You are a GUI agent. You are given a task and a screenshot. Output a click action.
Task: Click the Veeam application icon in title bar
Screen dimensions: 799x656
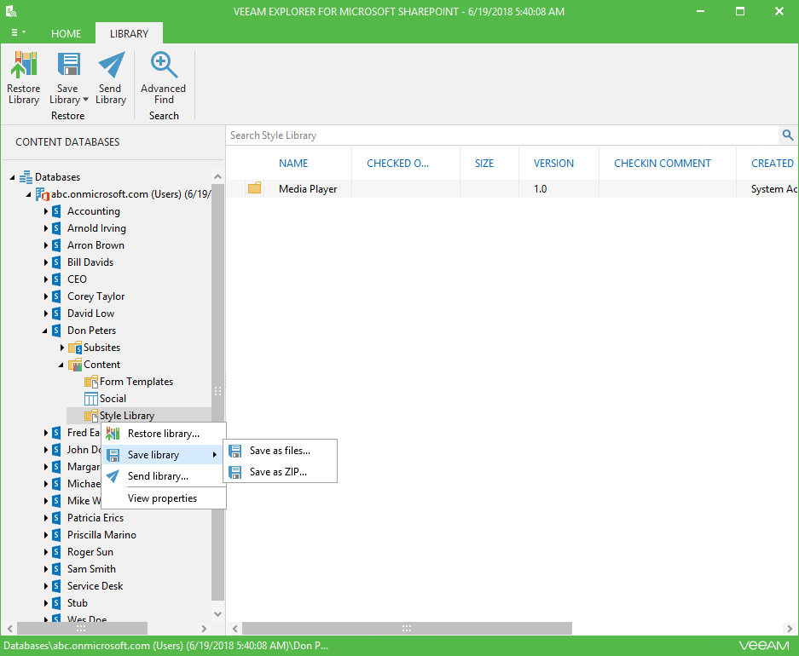tap(11, 11)
